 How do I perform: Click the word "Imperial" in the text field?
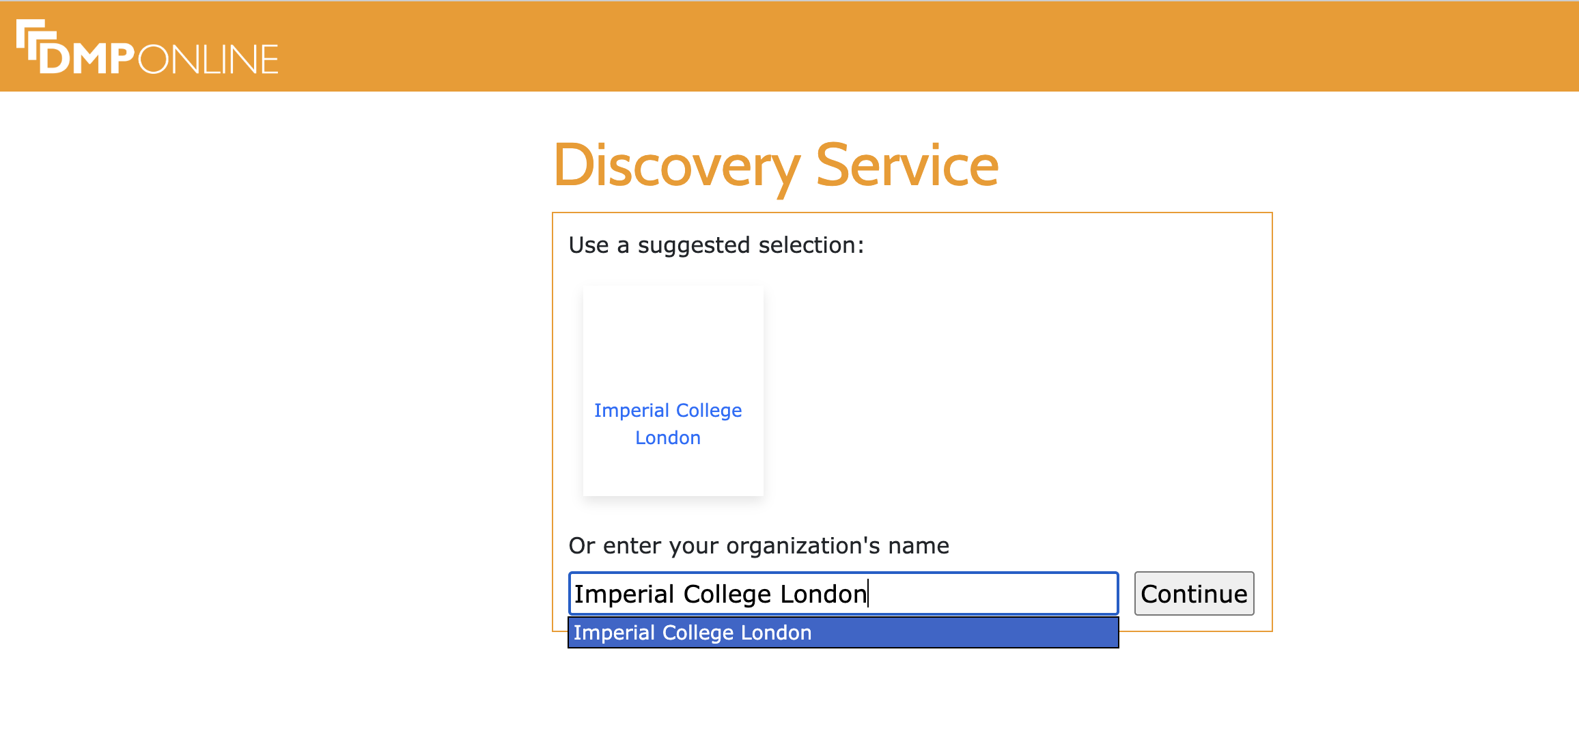(x=624, y=594)
